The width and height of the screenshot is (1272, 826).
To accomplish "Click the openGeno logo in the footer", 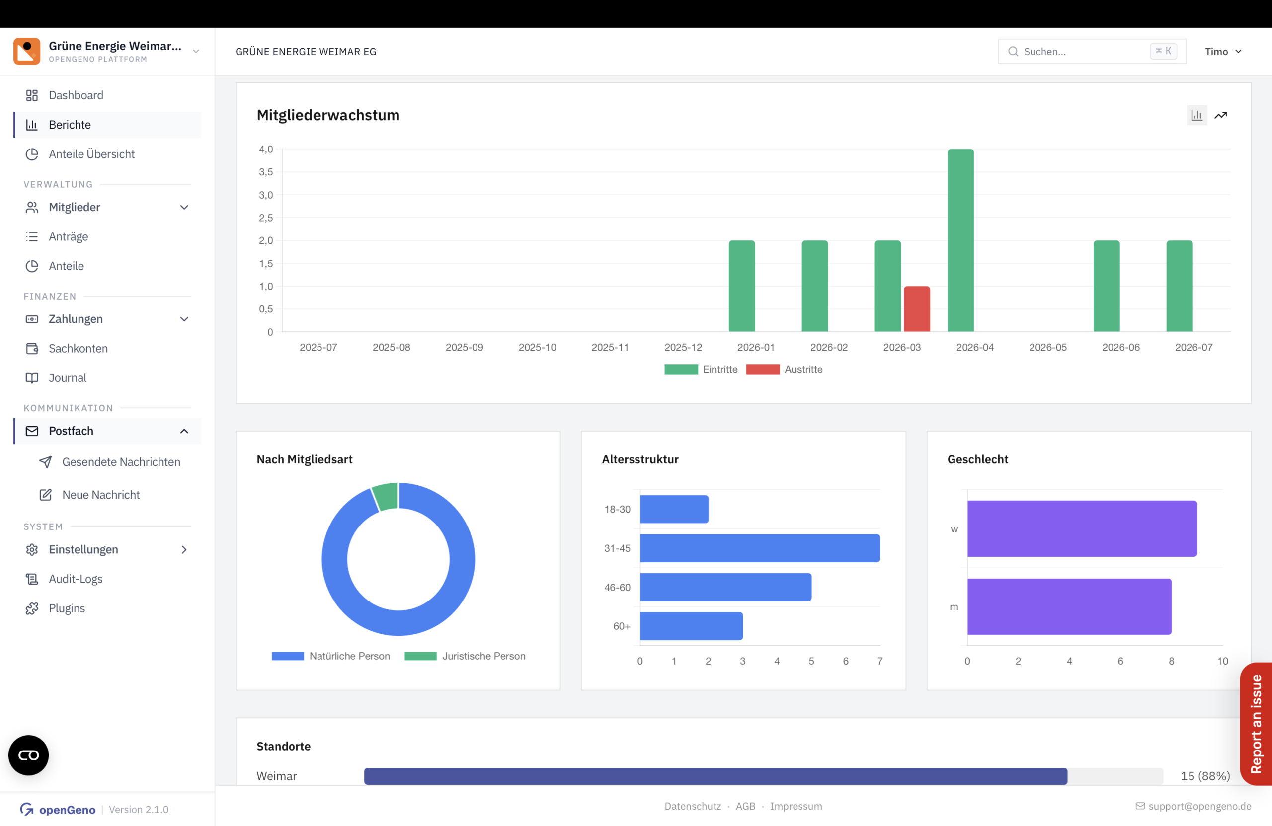I will click(58, 809).
